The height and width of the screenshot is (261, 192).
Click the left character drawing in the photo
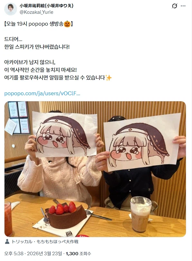(x=65, y=134)
